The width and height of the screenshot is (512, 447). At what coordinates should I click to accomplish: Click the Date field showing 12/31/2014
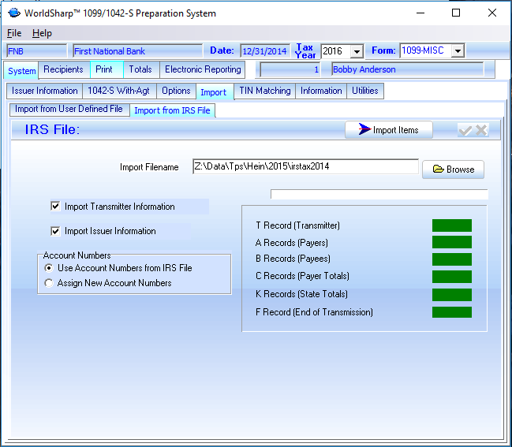pos(264,51)
